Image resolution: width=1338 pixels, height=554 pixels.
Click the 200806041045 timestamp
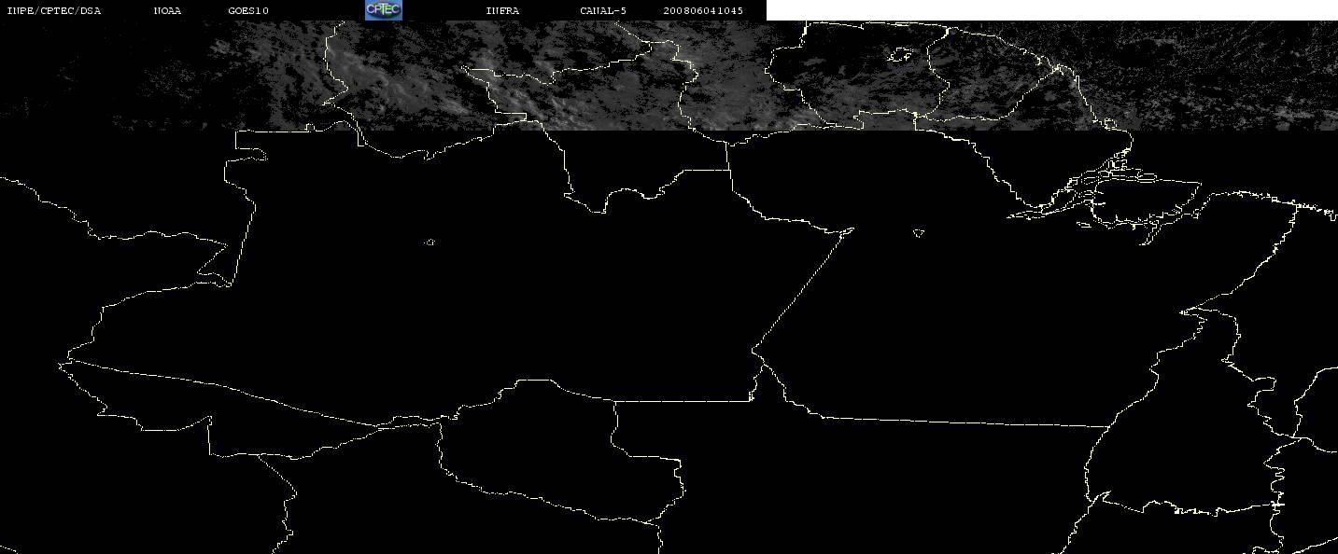pyautogui.click(x=703, y=11)
